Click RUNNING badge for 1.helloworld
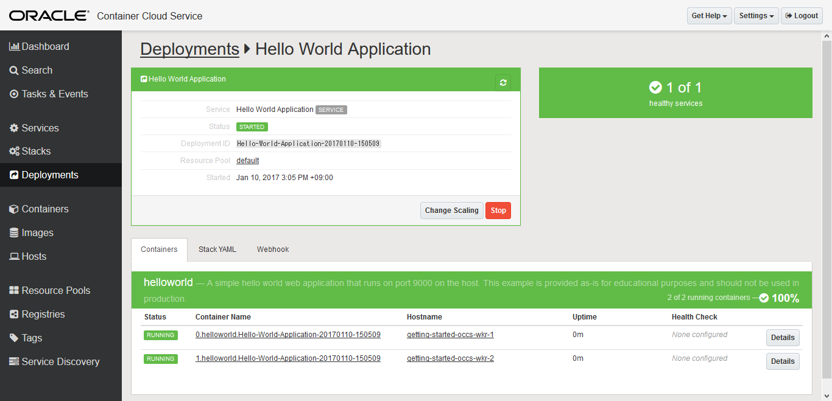 pos(161,359)
